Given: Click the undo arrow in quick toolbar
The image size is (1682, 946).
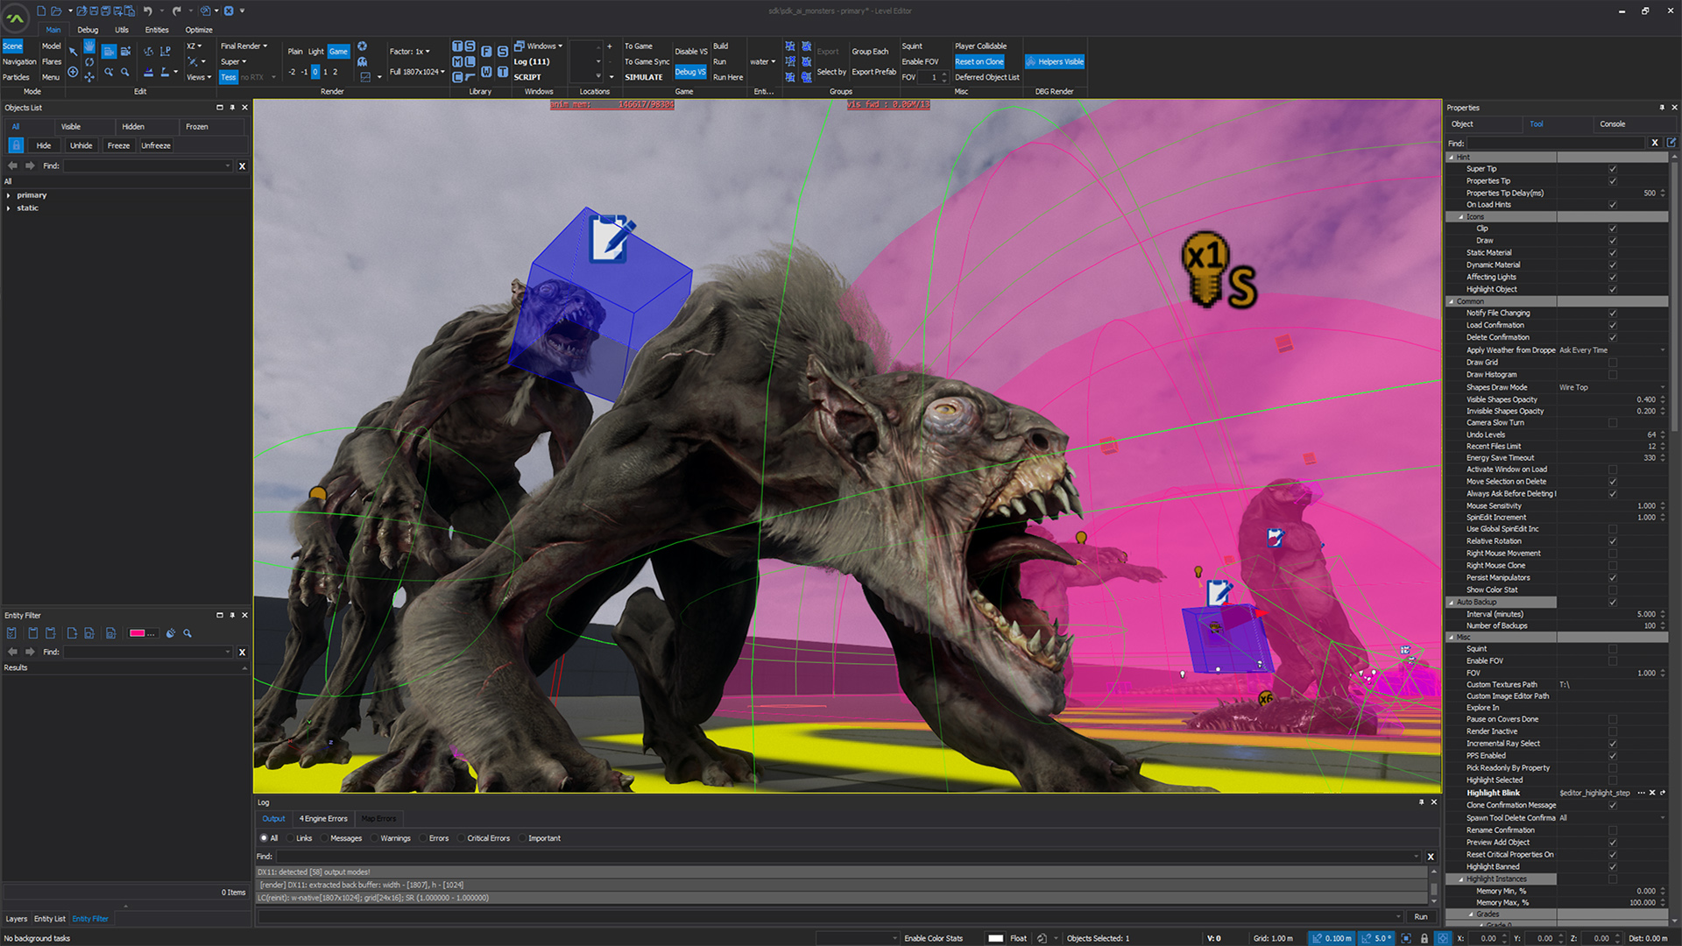Looking at the screenshot, I should 147,11.
